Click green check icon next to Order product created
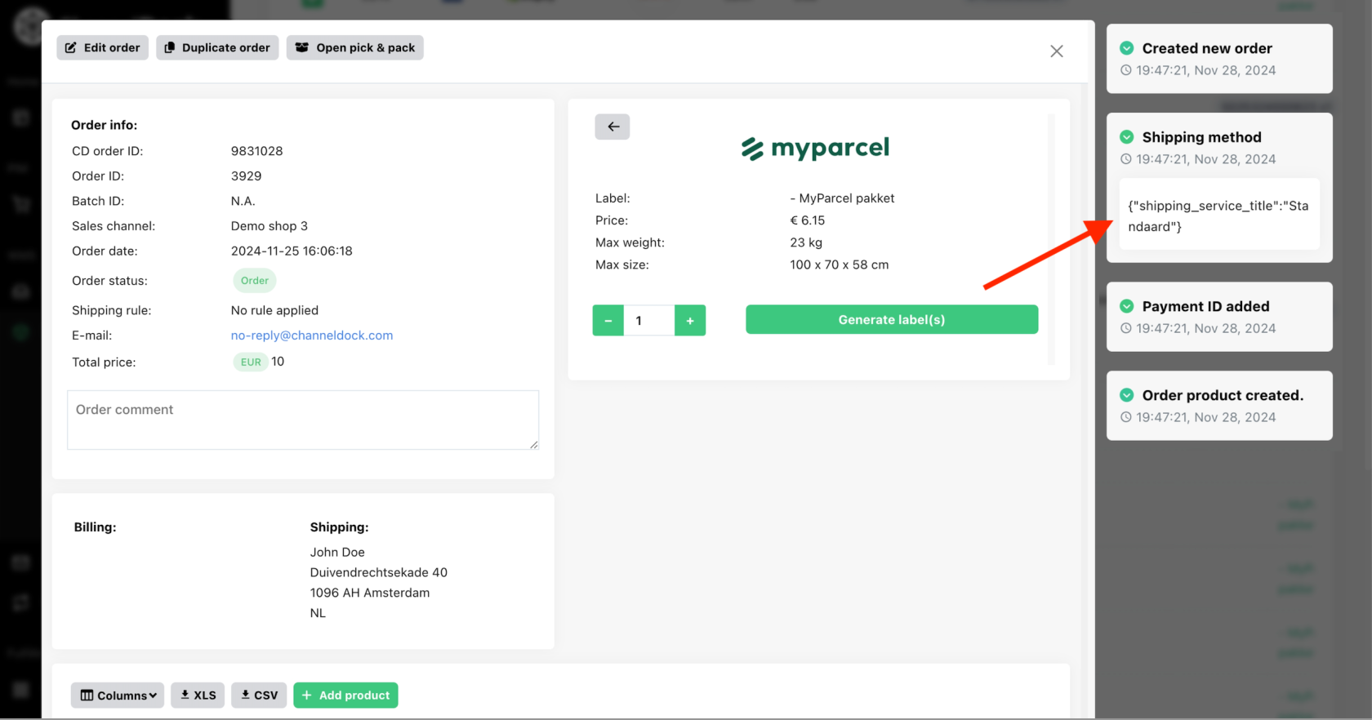The width and height of the screenshot is (1372, 720). click(1127, 395)
